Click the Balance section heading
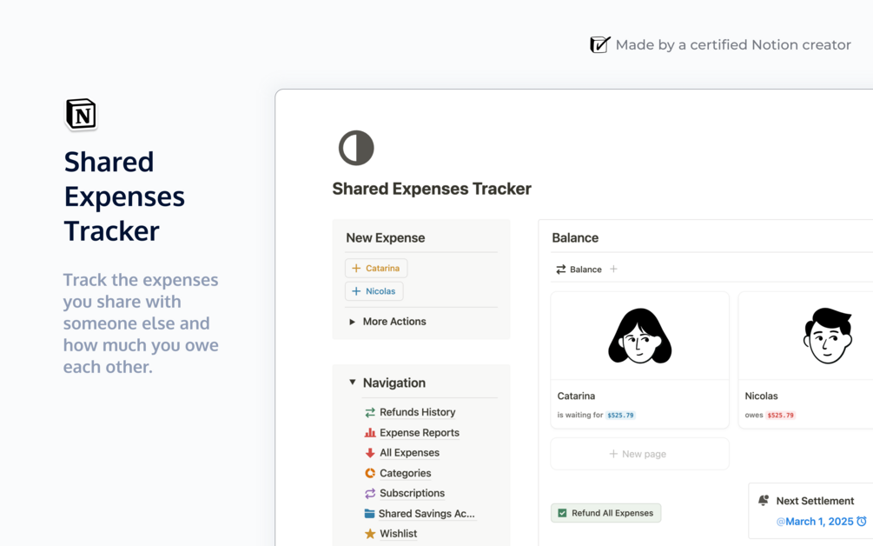Image resolution: width=873 pixels, height=546 pixels. pos(575,238)
